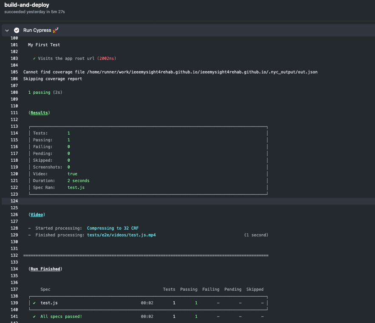Click the 'Passing' column header in summary

(x=189, y=289)
